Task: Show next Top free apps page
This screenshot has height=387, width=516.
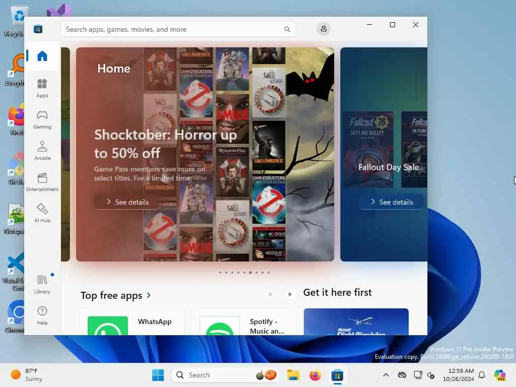Action: [x=290, y=294]
